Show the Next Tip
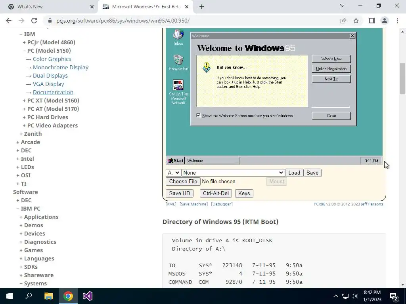406x304 pixels. click(331, 79)
